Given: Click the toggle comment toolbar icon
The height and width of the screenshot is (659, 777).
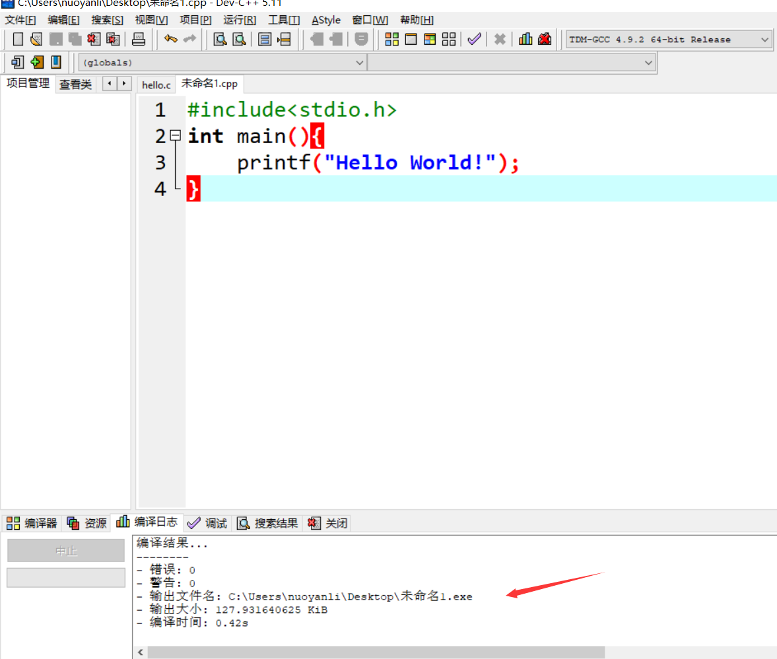Looking at the screenshot, I should [361, 39].
